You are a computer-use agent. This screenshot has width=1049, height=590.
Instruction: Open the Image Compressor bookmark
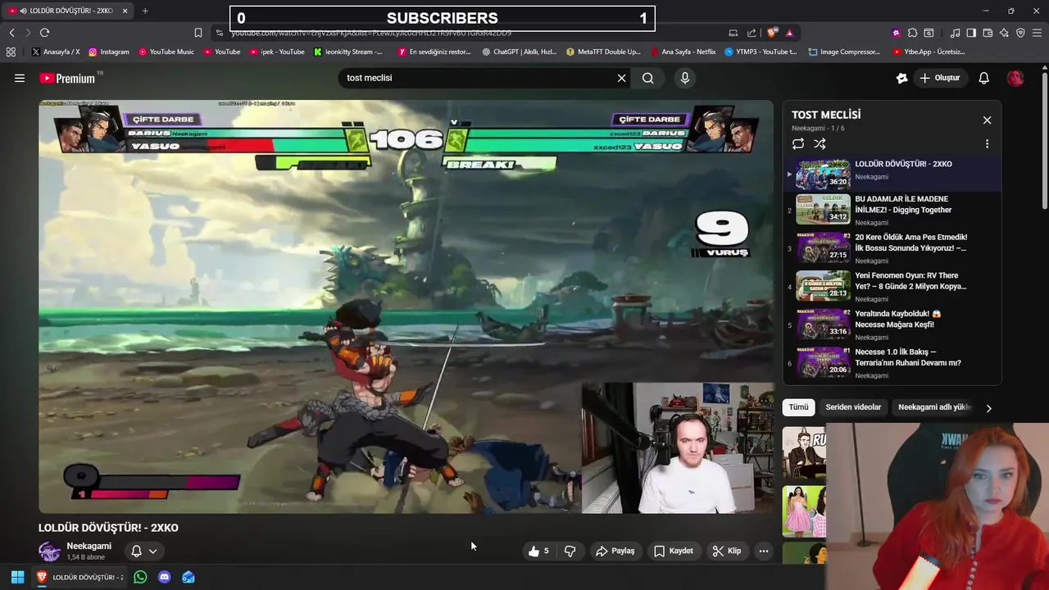[844, 52]
